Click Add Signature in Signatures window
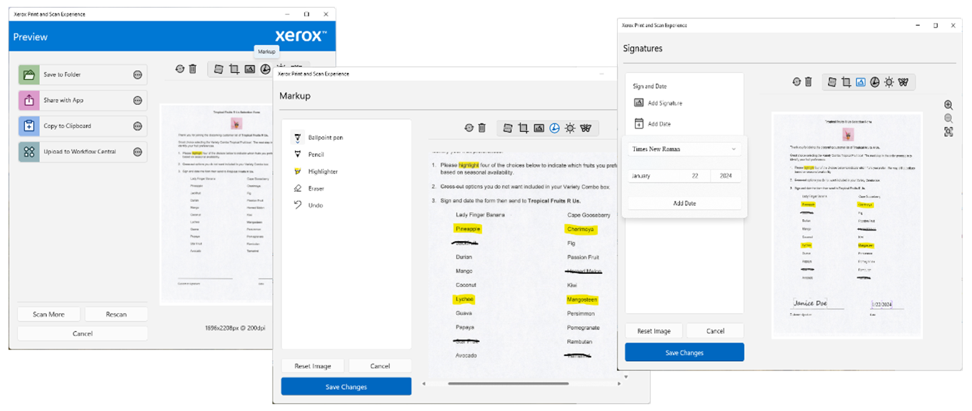The height and width of the screenshot is (411, 972). (658, 103)
